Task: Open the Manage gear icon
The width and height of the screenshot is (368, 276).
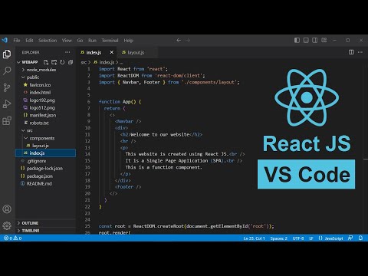Action: coord(7,225)
